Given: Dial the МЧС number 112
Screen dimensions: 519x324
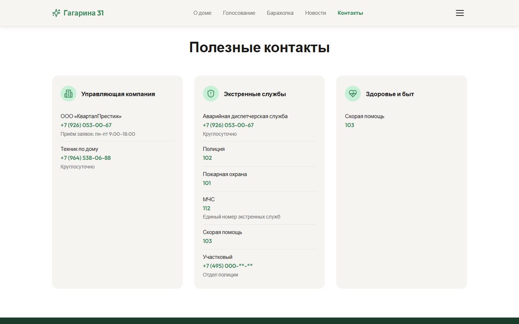Looking at the screenshot, I should click(207, 208).
